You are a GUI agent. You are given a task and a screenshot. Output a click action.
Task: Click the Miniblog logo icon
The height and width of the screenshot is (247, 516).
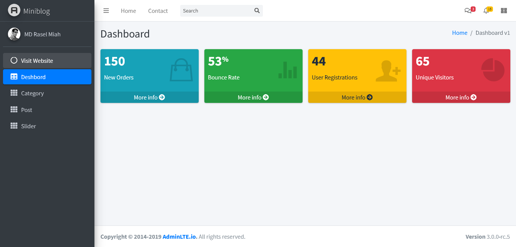tap(14, 10)
